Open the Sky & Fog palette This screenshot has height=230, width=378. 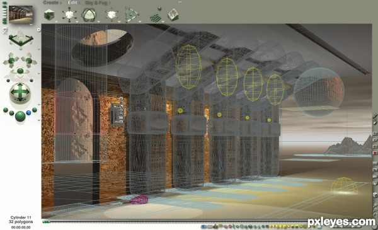[96, 3]
